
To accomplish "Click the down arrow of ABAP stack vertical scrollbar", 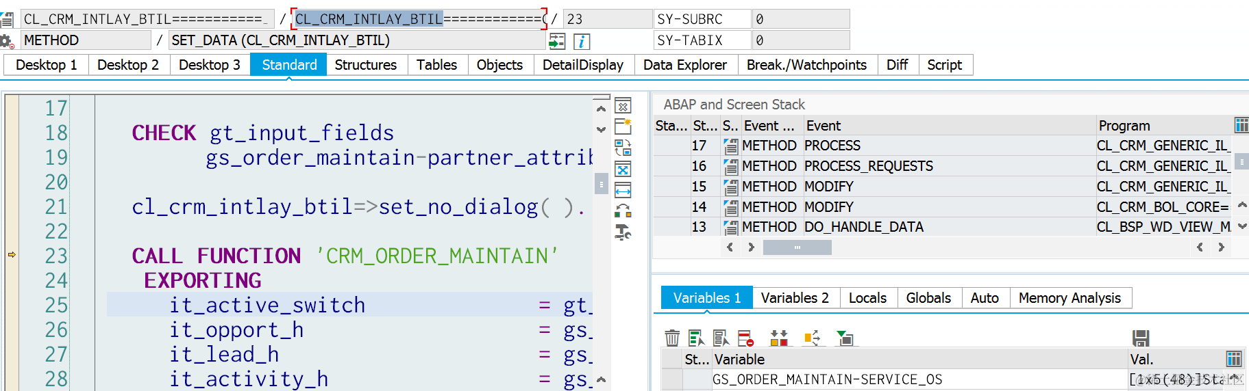I will (x=1241, y=226).
